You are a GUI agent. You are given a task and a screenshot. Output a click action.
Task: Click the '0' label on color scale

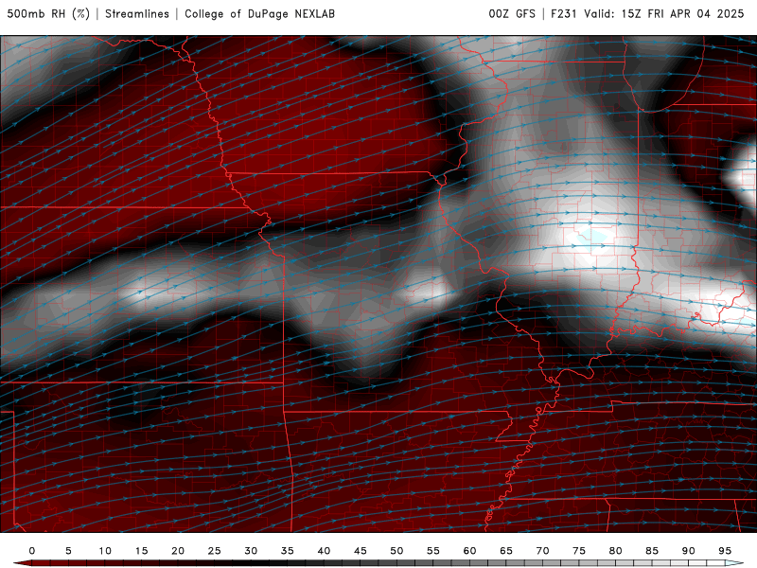(x=32, y=551)
